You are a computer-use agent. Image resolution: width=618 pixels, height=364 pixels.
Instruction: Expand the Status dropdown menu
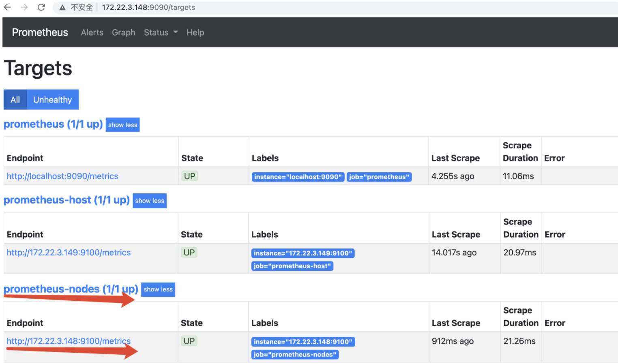point(161,32)
